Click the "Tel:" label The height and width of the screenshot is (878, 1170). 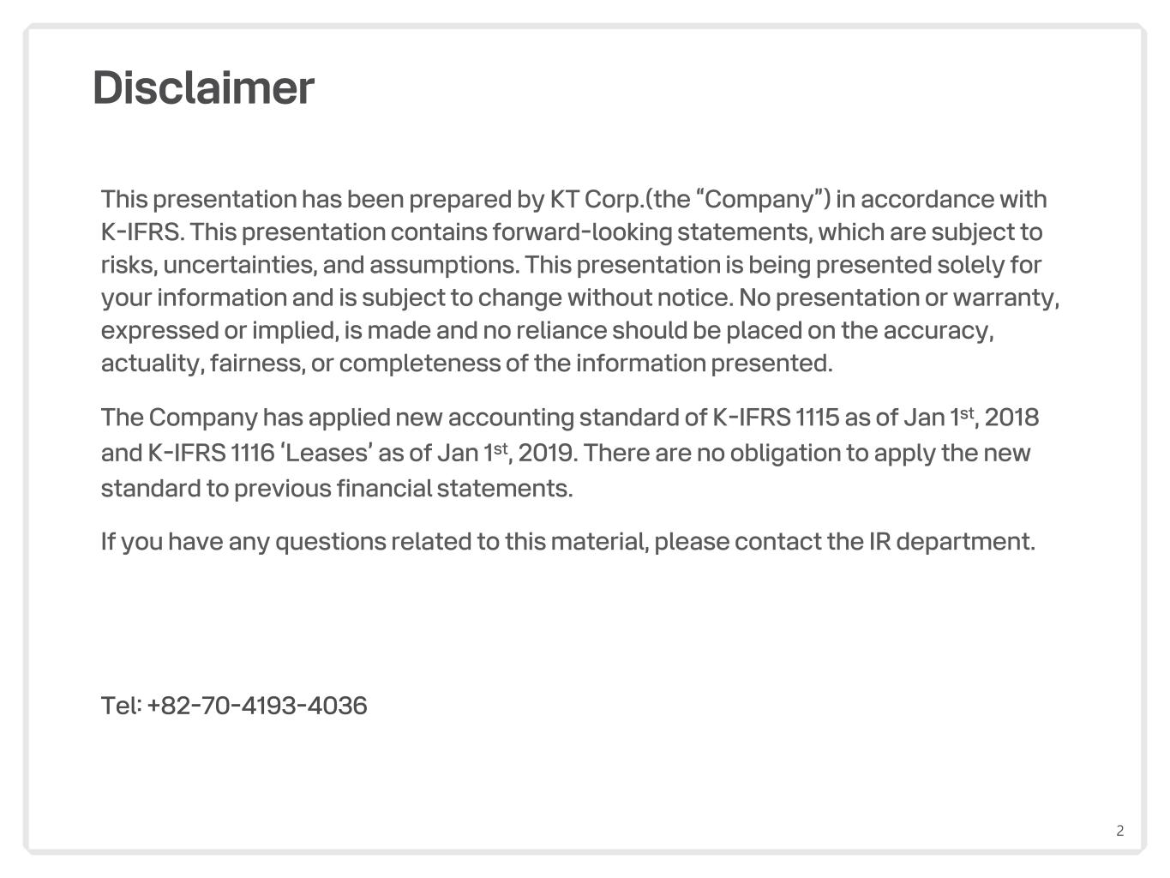coord(121,706)
